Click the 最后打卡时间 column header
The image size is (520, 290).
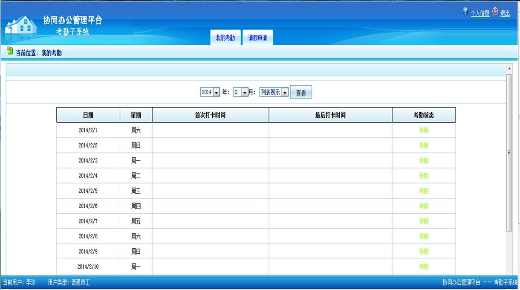(x=330, y=115)
